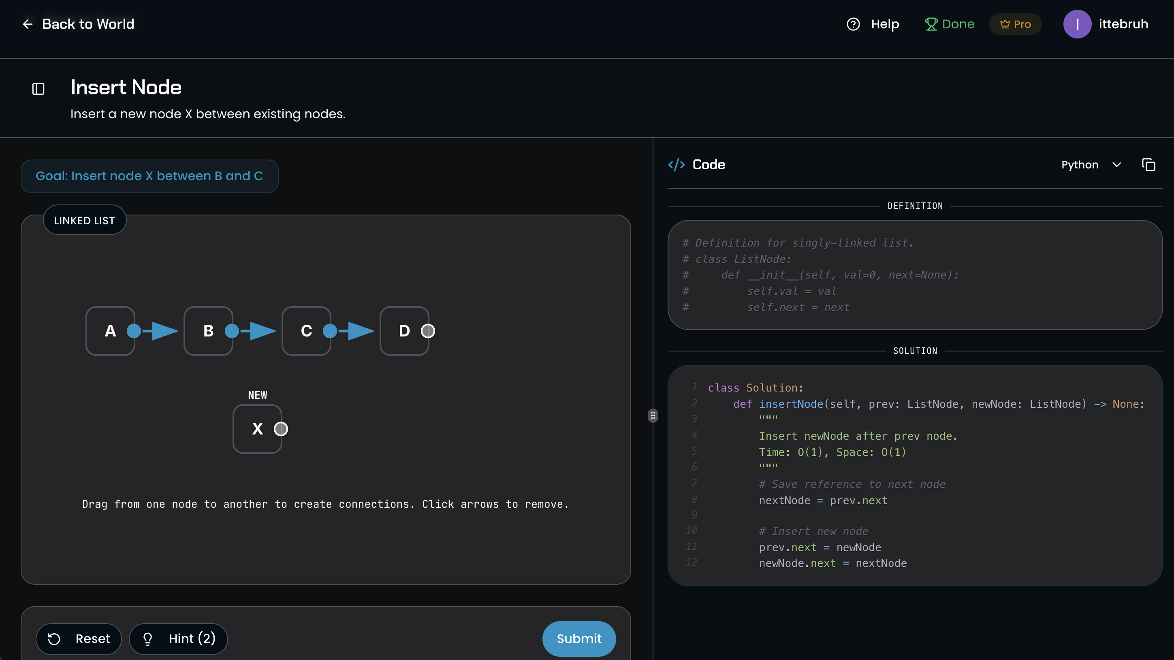Click the copy code icon
The image size is (1174, 660).
click(x=1148, y=164)
